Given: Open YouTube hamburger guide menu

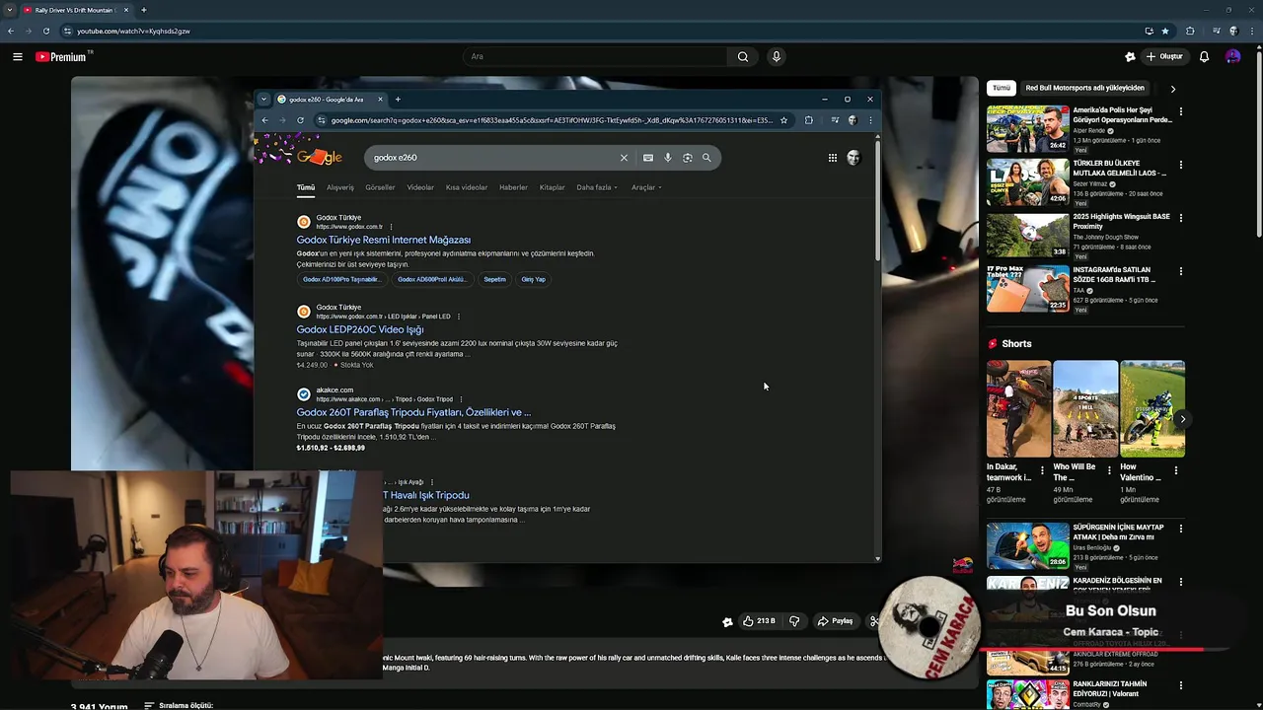Looking at the screenshot, I should (17, 56).
